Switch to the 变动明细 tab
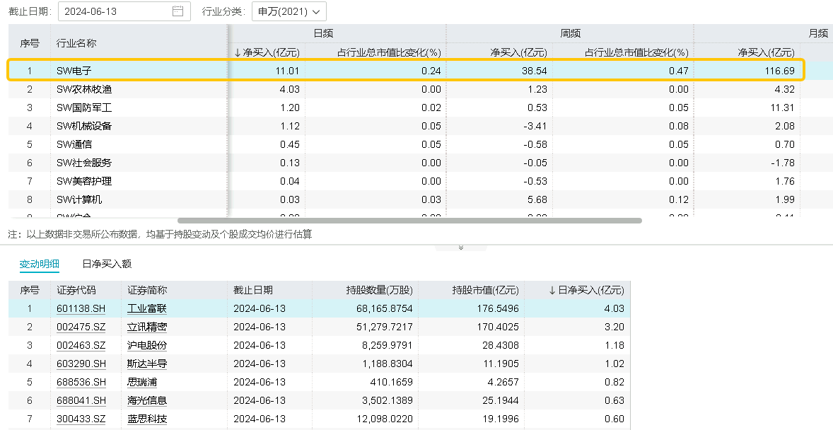 pos(40,264)
